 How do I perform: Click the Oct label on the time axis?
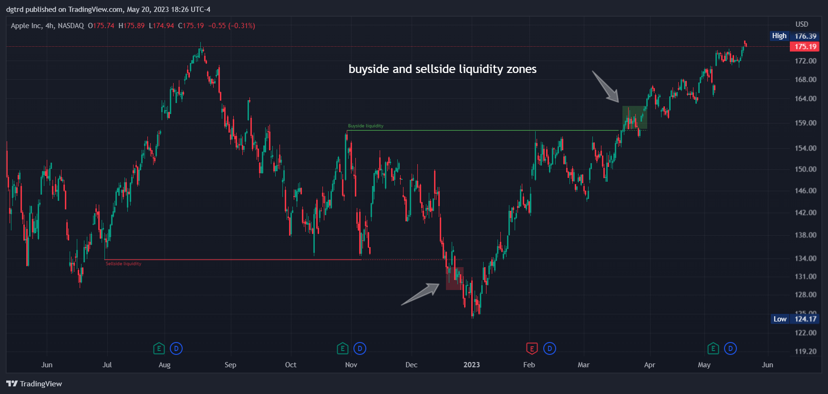point(290,365)
